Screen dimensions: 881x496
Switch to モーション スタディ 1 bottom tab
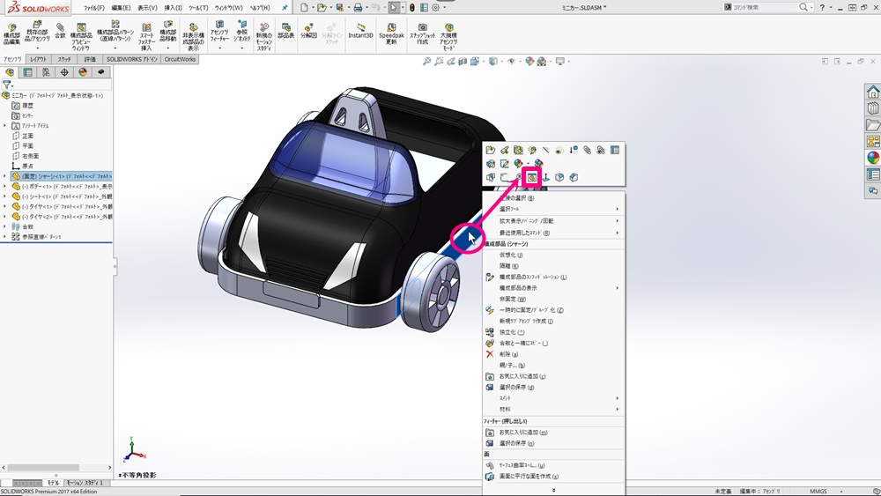pos(86,483)
